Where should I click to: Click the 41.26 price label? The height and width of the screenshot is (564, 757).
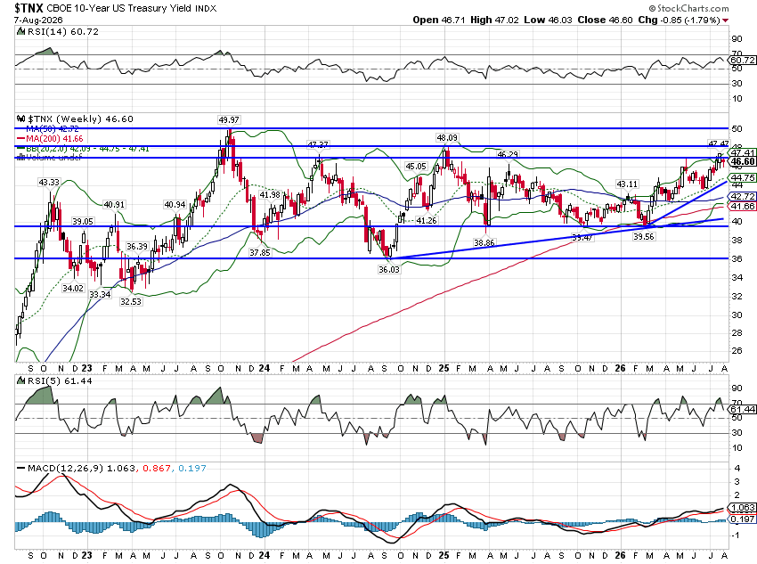tap(426, 221)
